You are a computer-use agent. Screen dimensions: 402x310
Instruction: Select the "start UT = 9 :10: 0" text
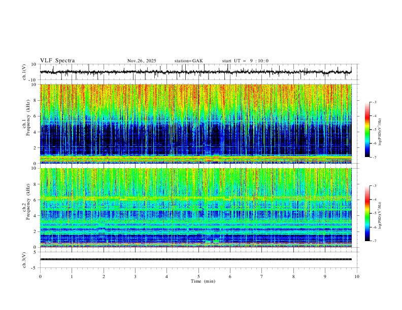pyautogui.click(x=245, y=61)
